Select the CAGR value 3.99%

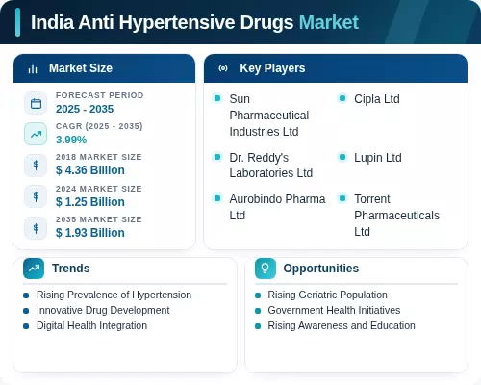[71, 140]
